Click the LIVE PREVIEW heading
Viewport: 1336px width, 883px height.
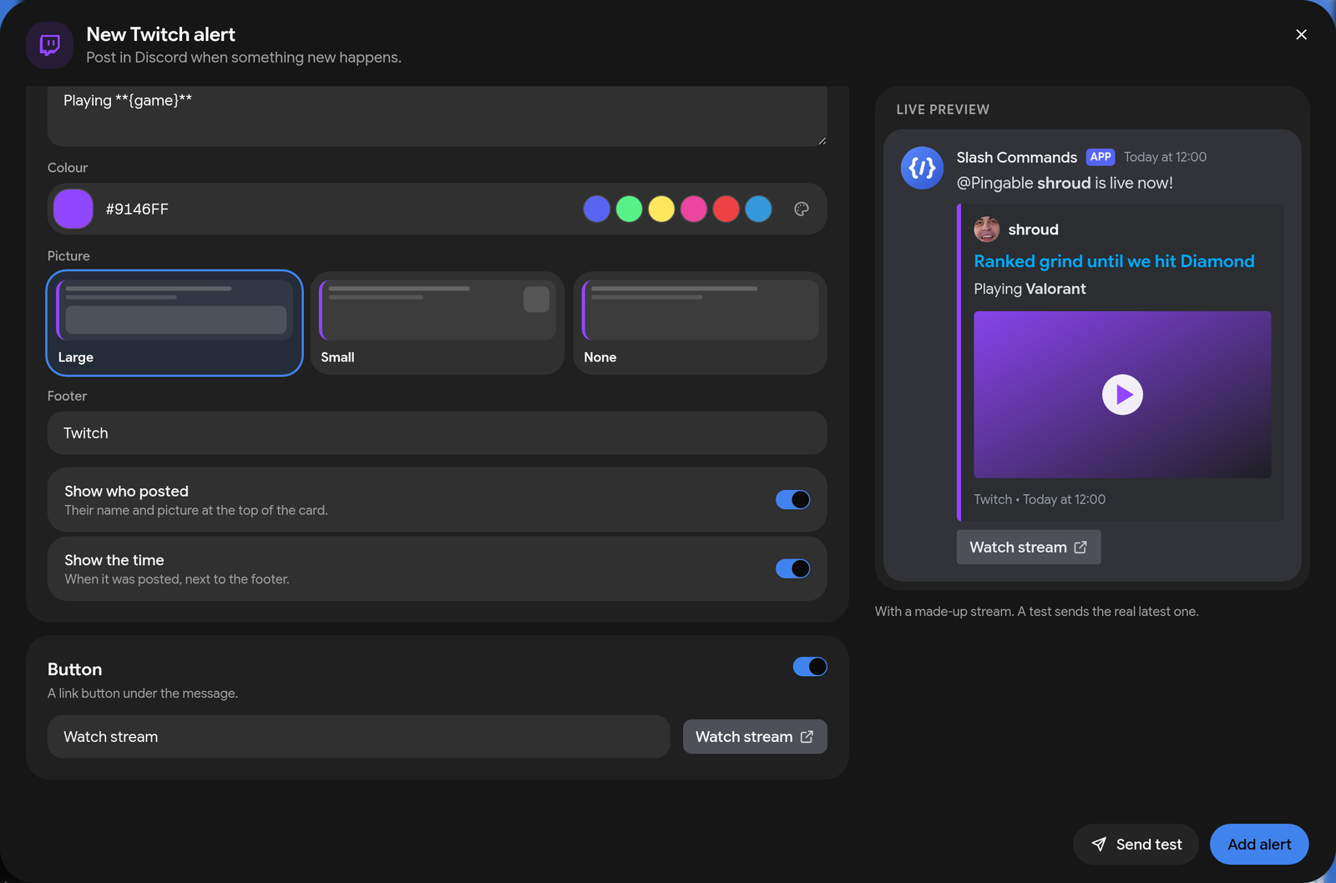click(943, 109)
